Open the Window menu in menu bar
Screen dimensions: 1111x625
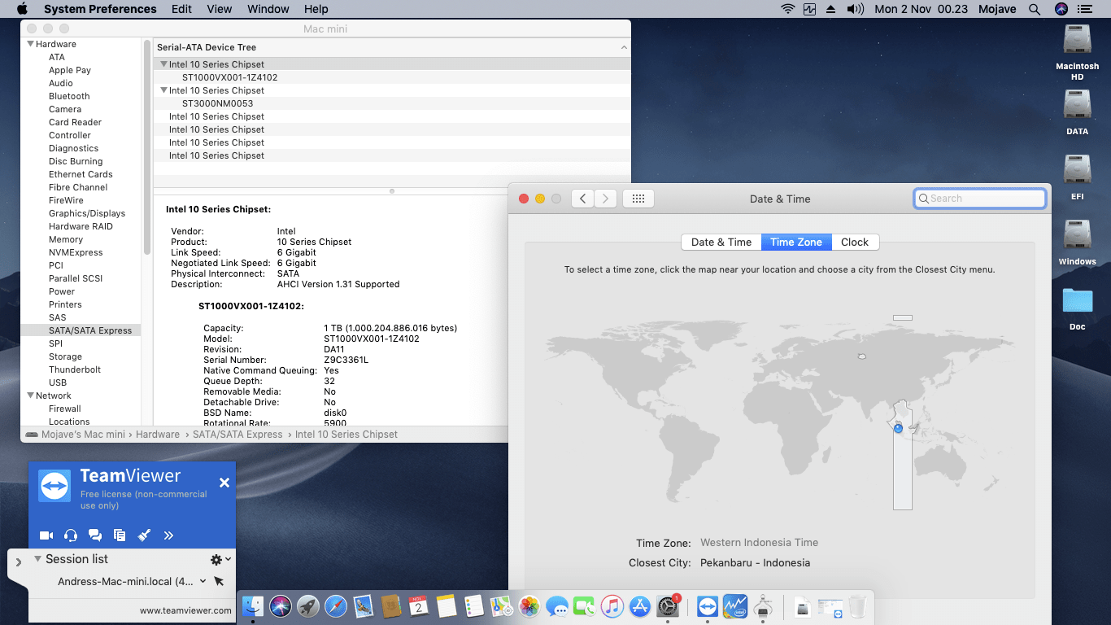pyautogui.click(x=268, y=9)
